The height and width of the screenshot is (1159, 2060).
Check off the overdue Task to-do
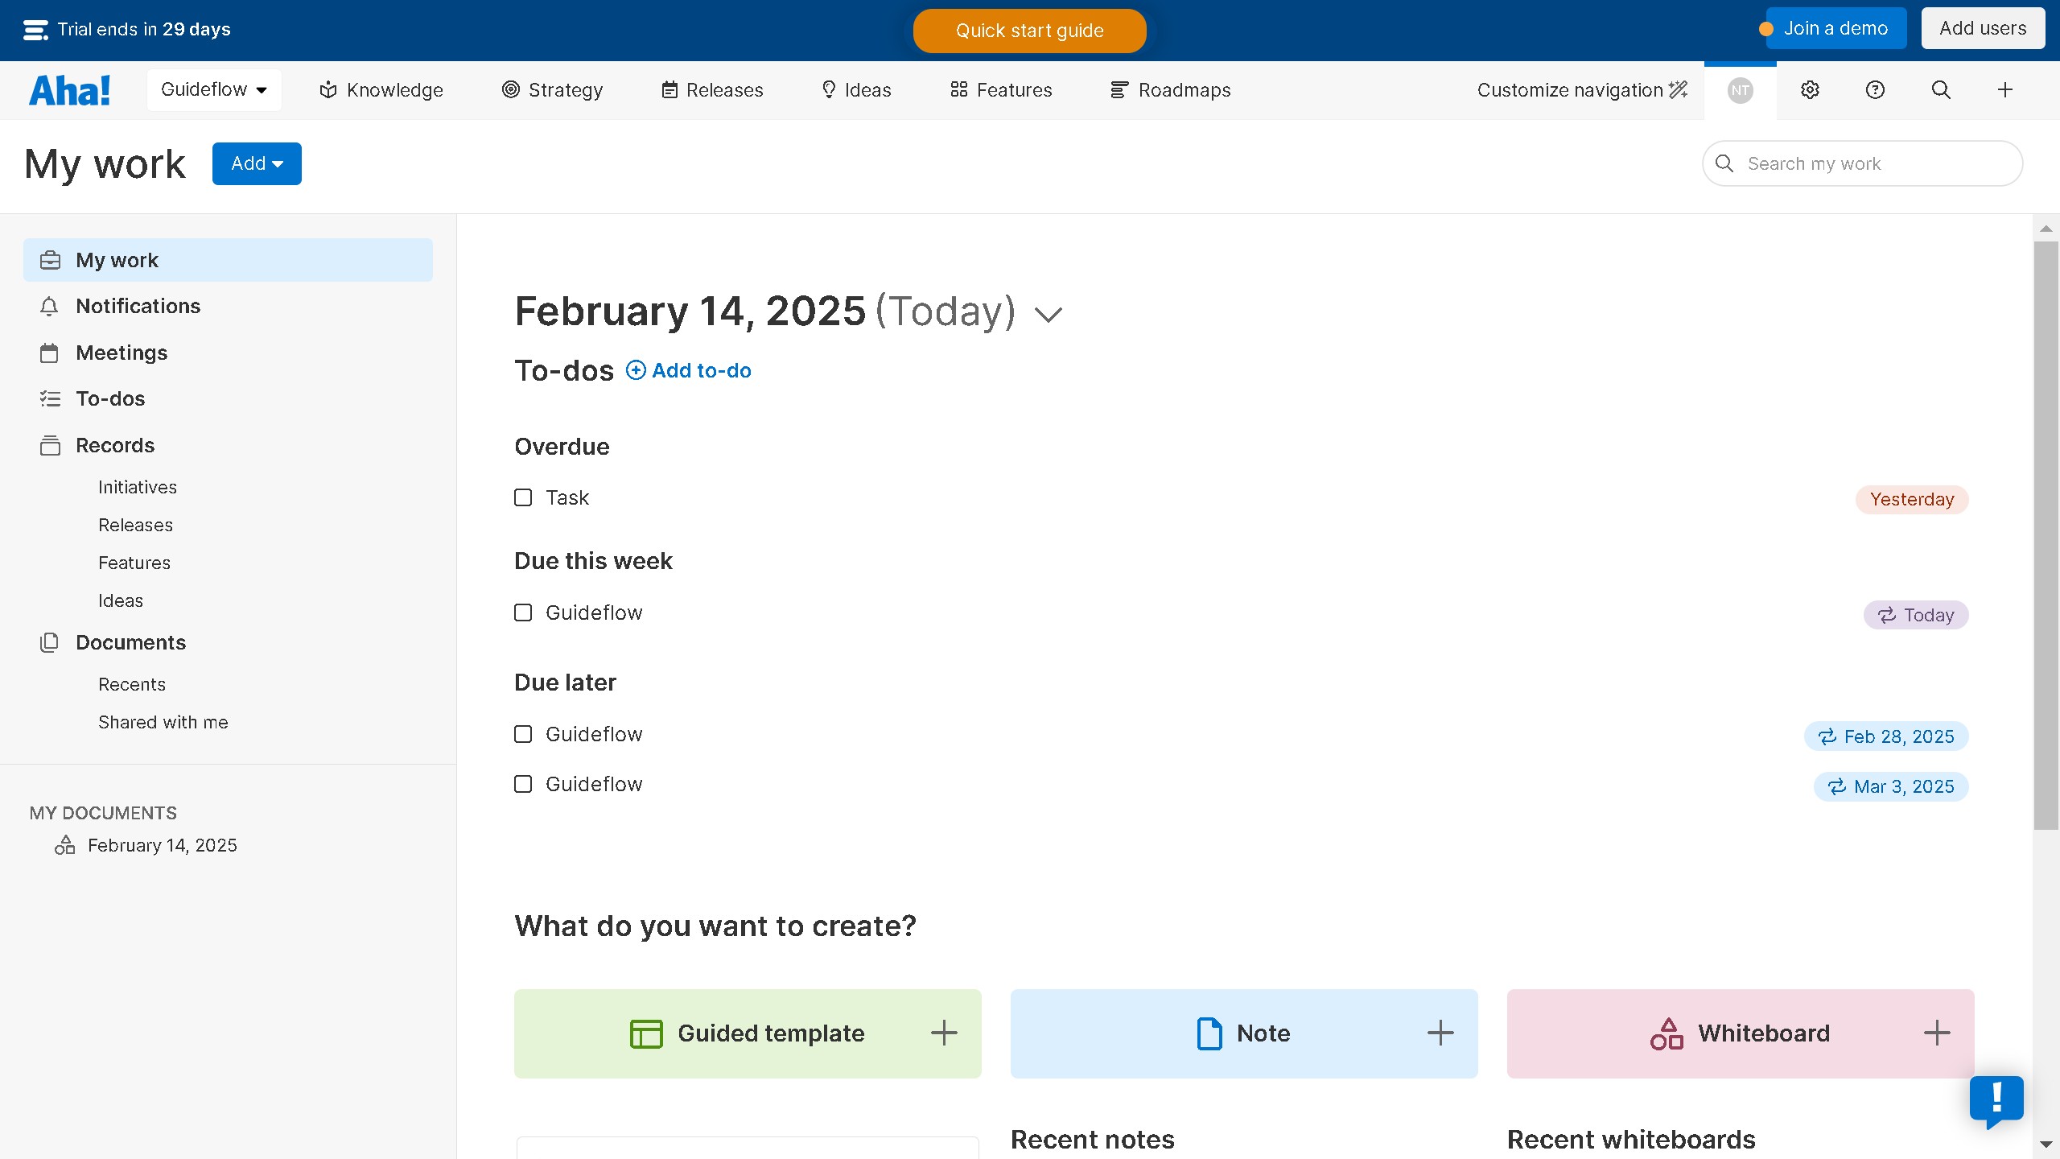(523, 497)
